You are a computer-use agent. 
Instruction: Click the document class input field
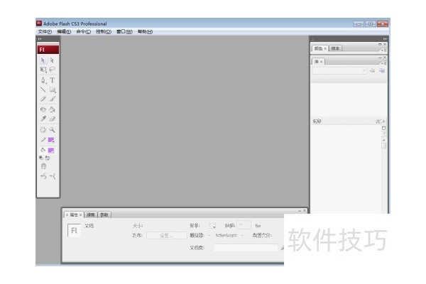point(246,248)
